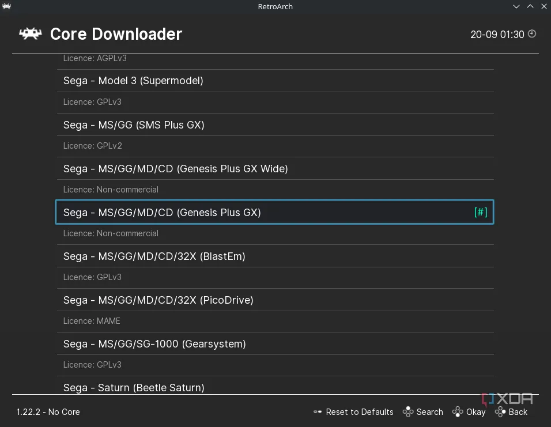Click Licence: GPLv3 under Gearsystem
Viewport: 551px width, 427px height.
point(92,365)
